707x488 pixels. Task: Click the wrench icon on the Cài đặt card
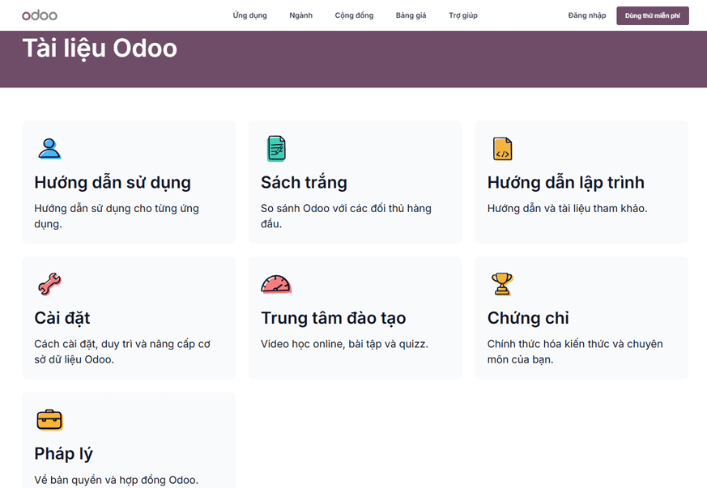(49, 284)
